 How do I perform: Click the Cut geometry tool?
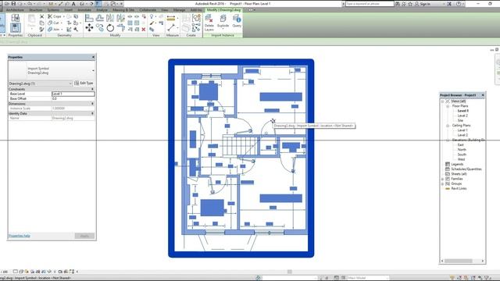pyautogui.click(x=54, y=23)
